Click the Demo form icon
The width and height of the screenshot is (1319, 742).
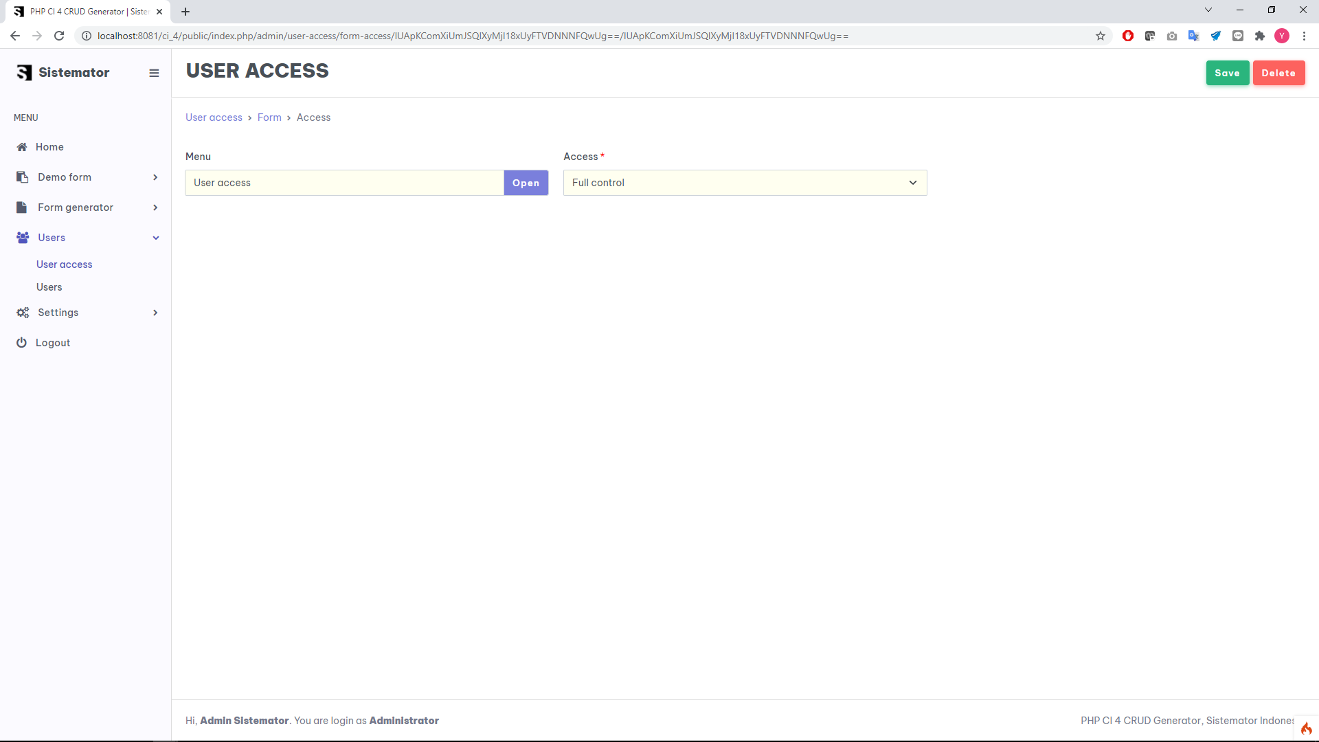(x=22, y=177)
